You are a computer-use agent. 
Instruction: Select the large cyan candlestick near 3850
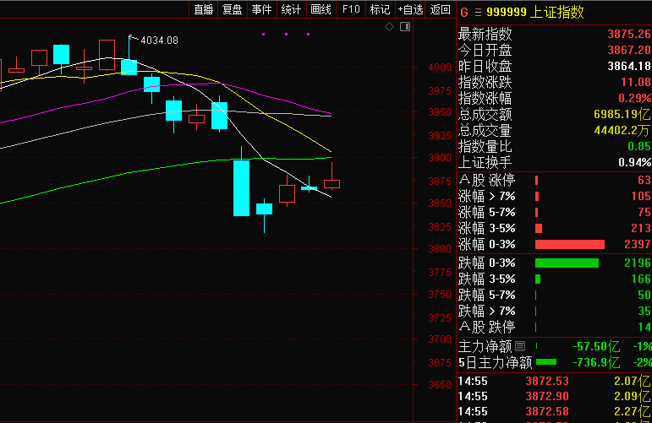(x=242, y=187)
